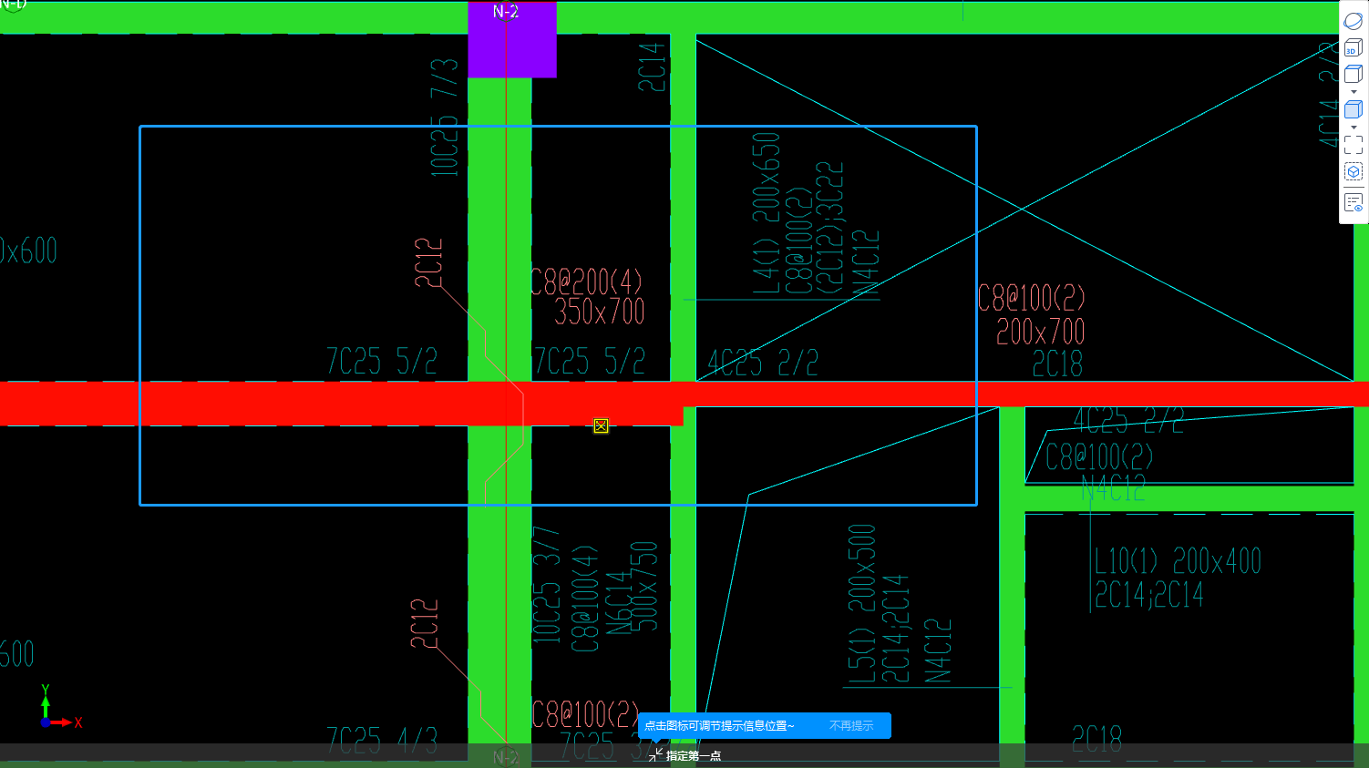Click the 500x750 vertical label
This screenshot has width=1369, height=768.
click(643, 587)
